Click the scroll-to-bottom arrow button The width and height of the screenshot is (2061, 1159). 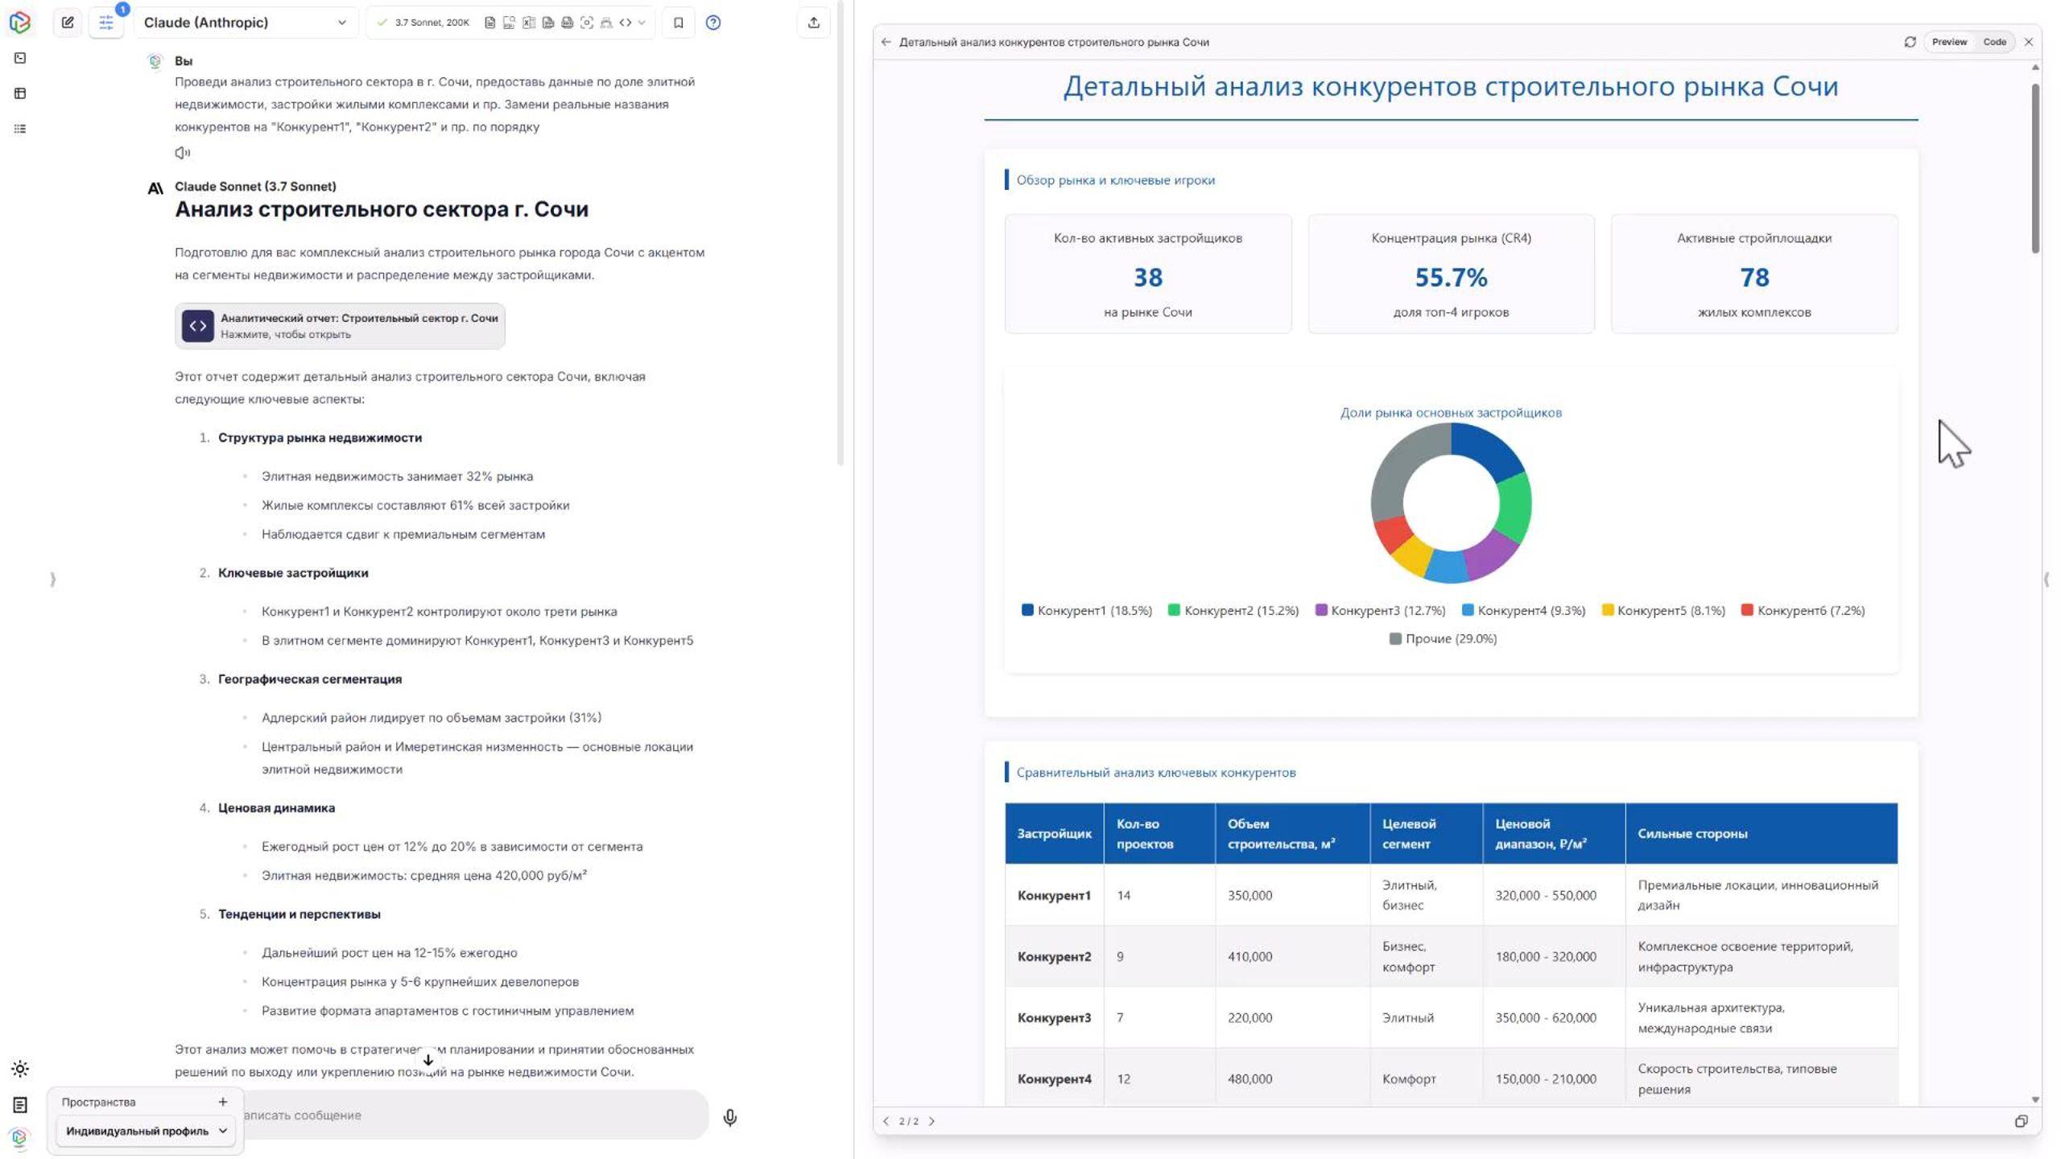[x=428, y=1060]
